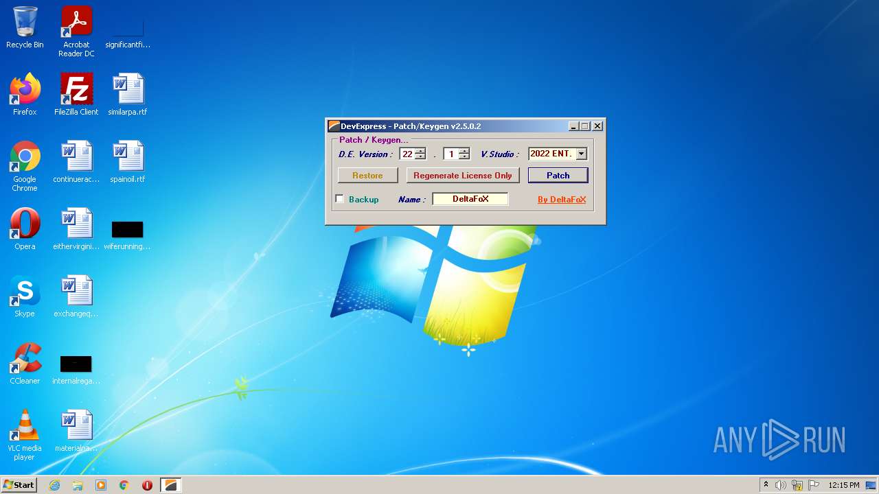Viewport: 879px width, 494px height.
Task: Launch Opera from the desktop
Action: click(x=25, y=229)
